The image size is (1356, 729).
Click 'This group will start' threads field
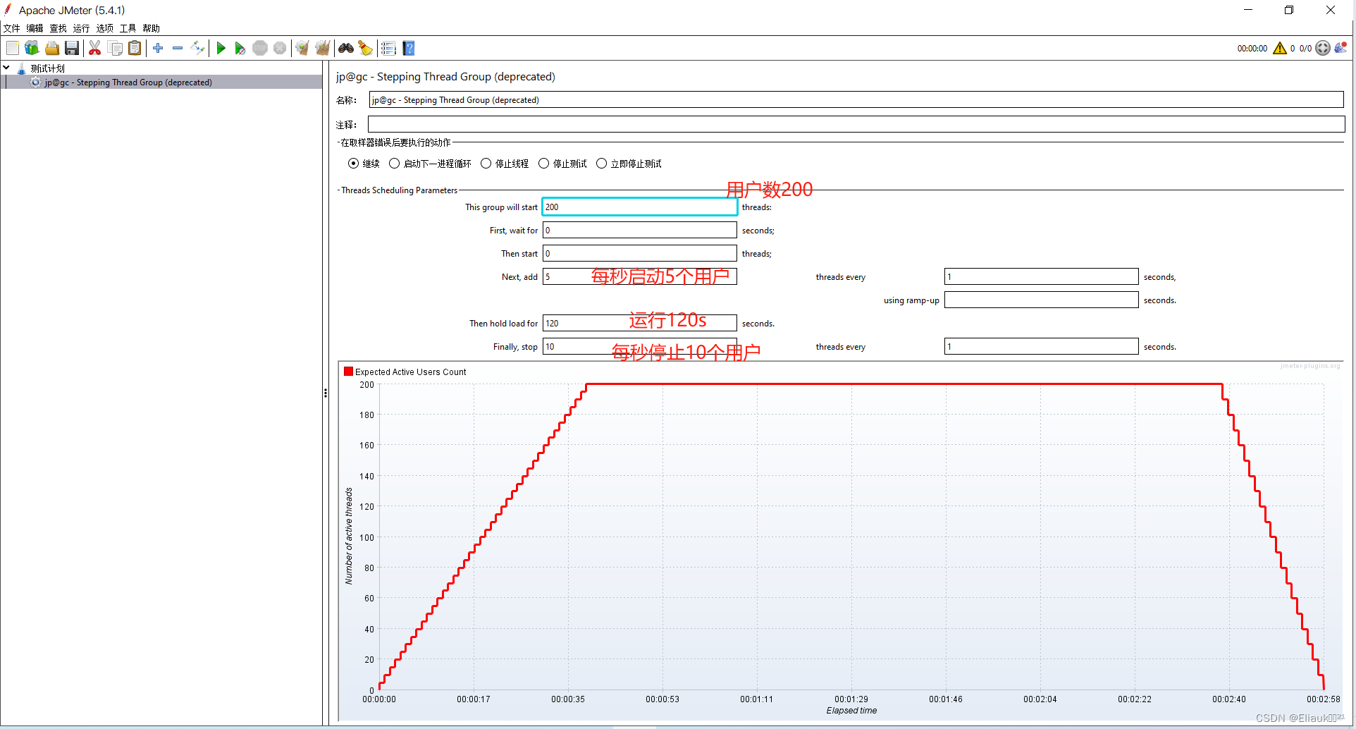coord(640,207)
